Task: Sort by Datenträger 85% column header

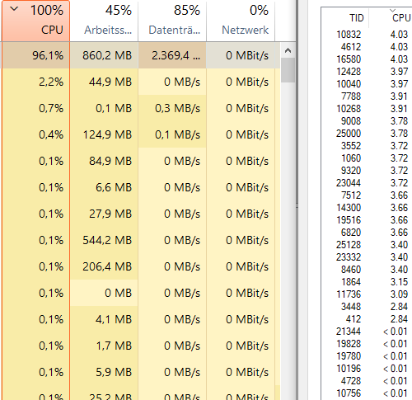Action: (172, 21)
